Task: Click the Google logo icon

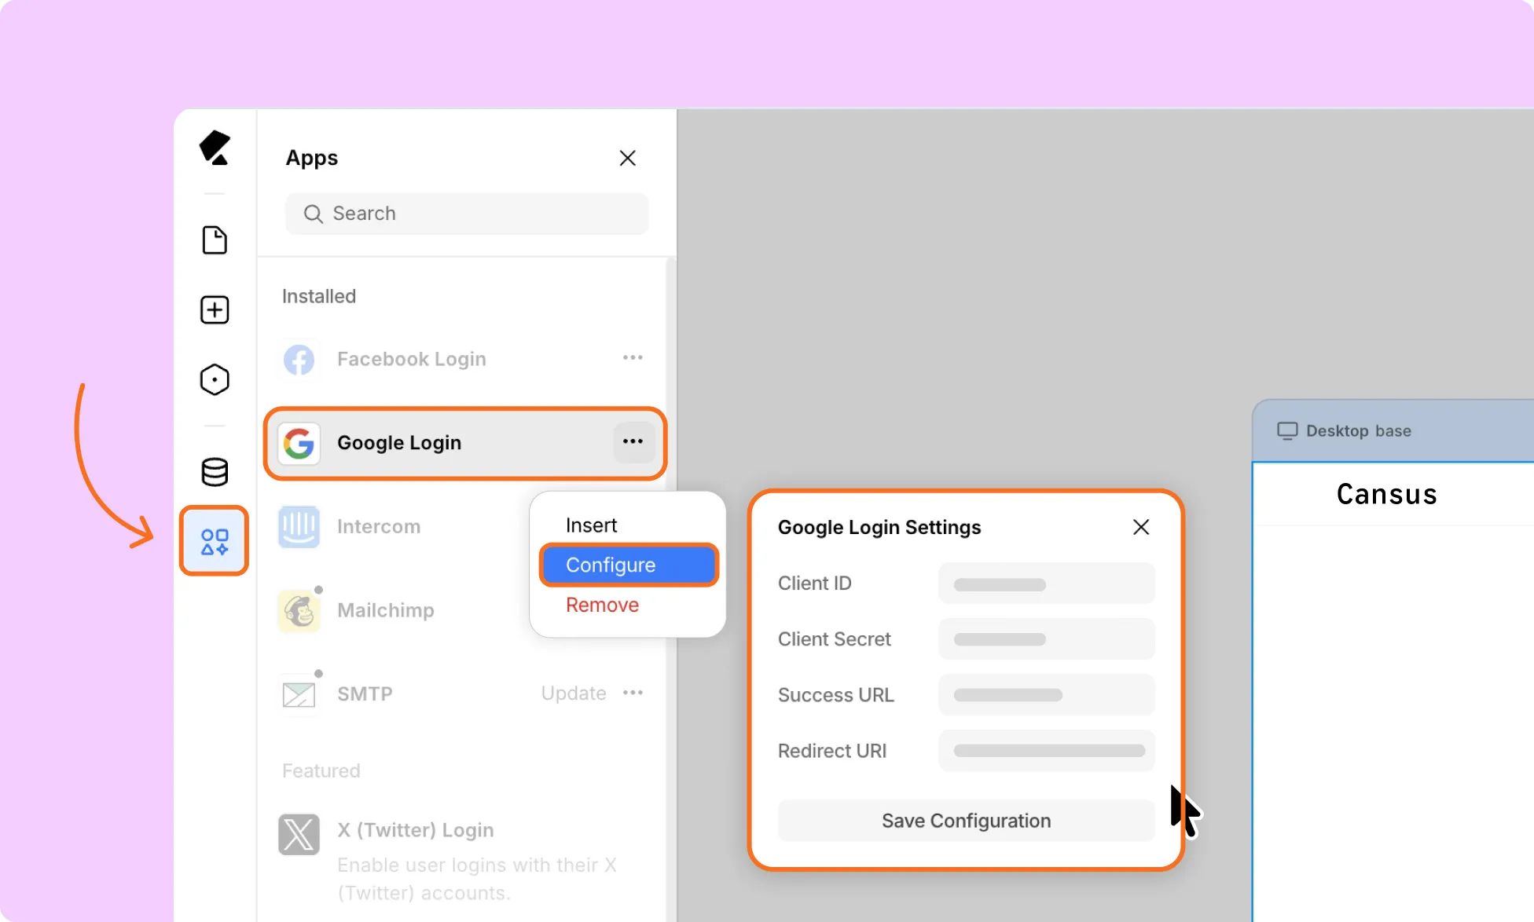Action: tap(299, 443)
